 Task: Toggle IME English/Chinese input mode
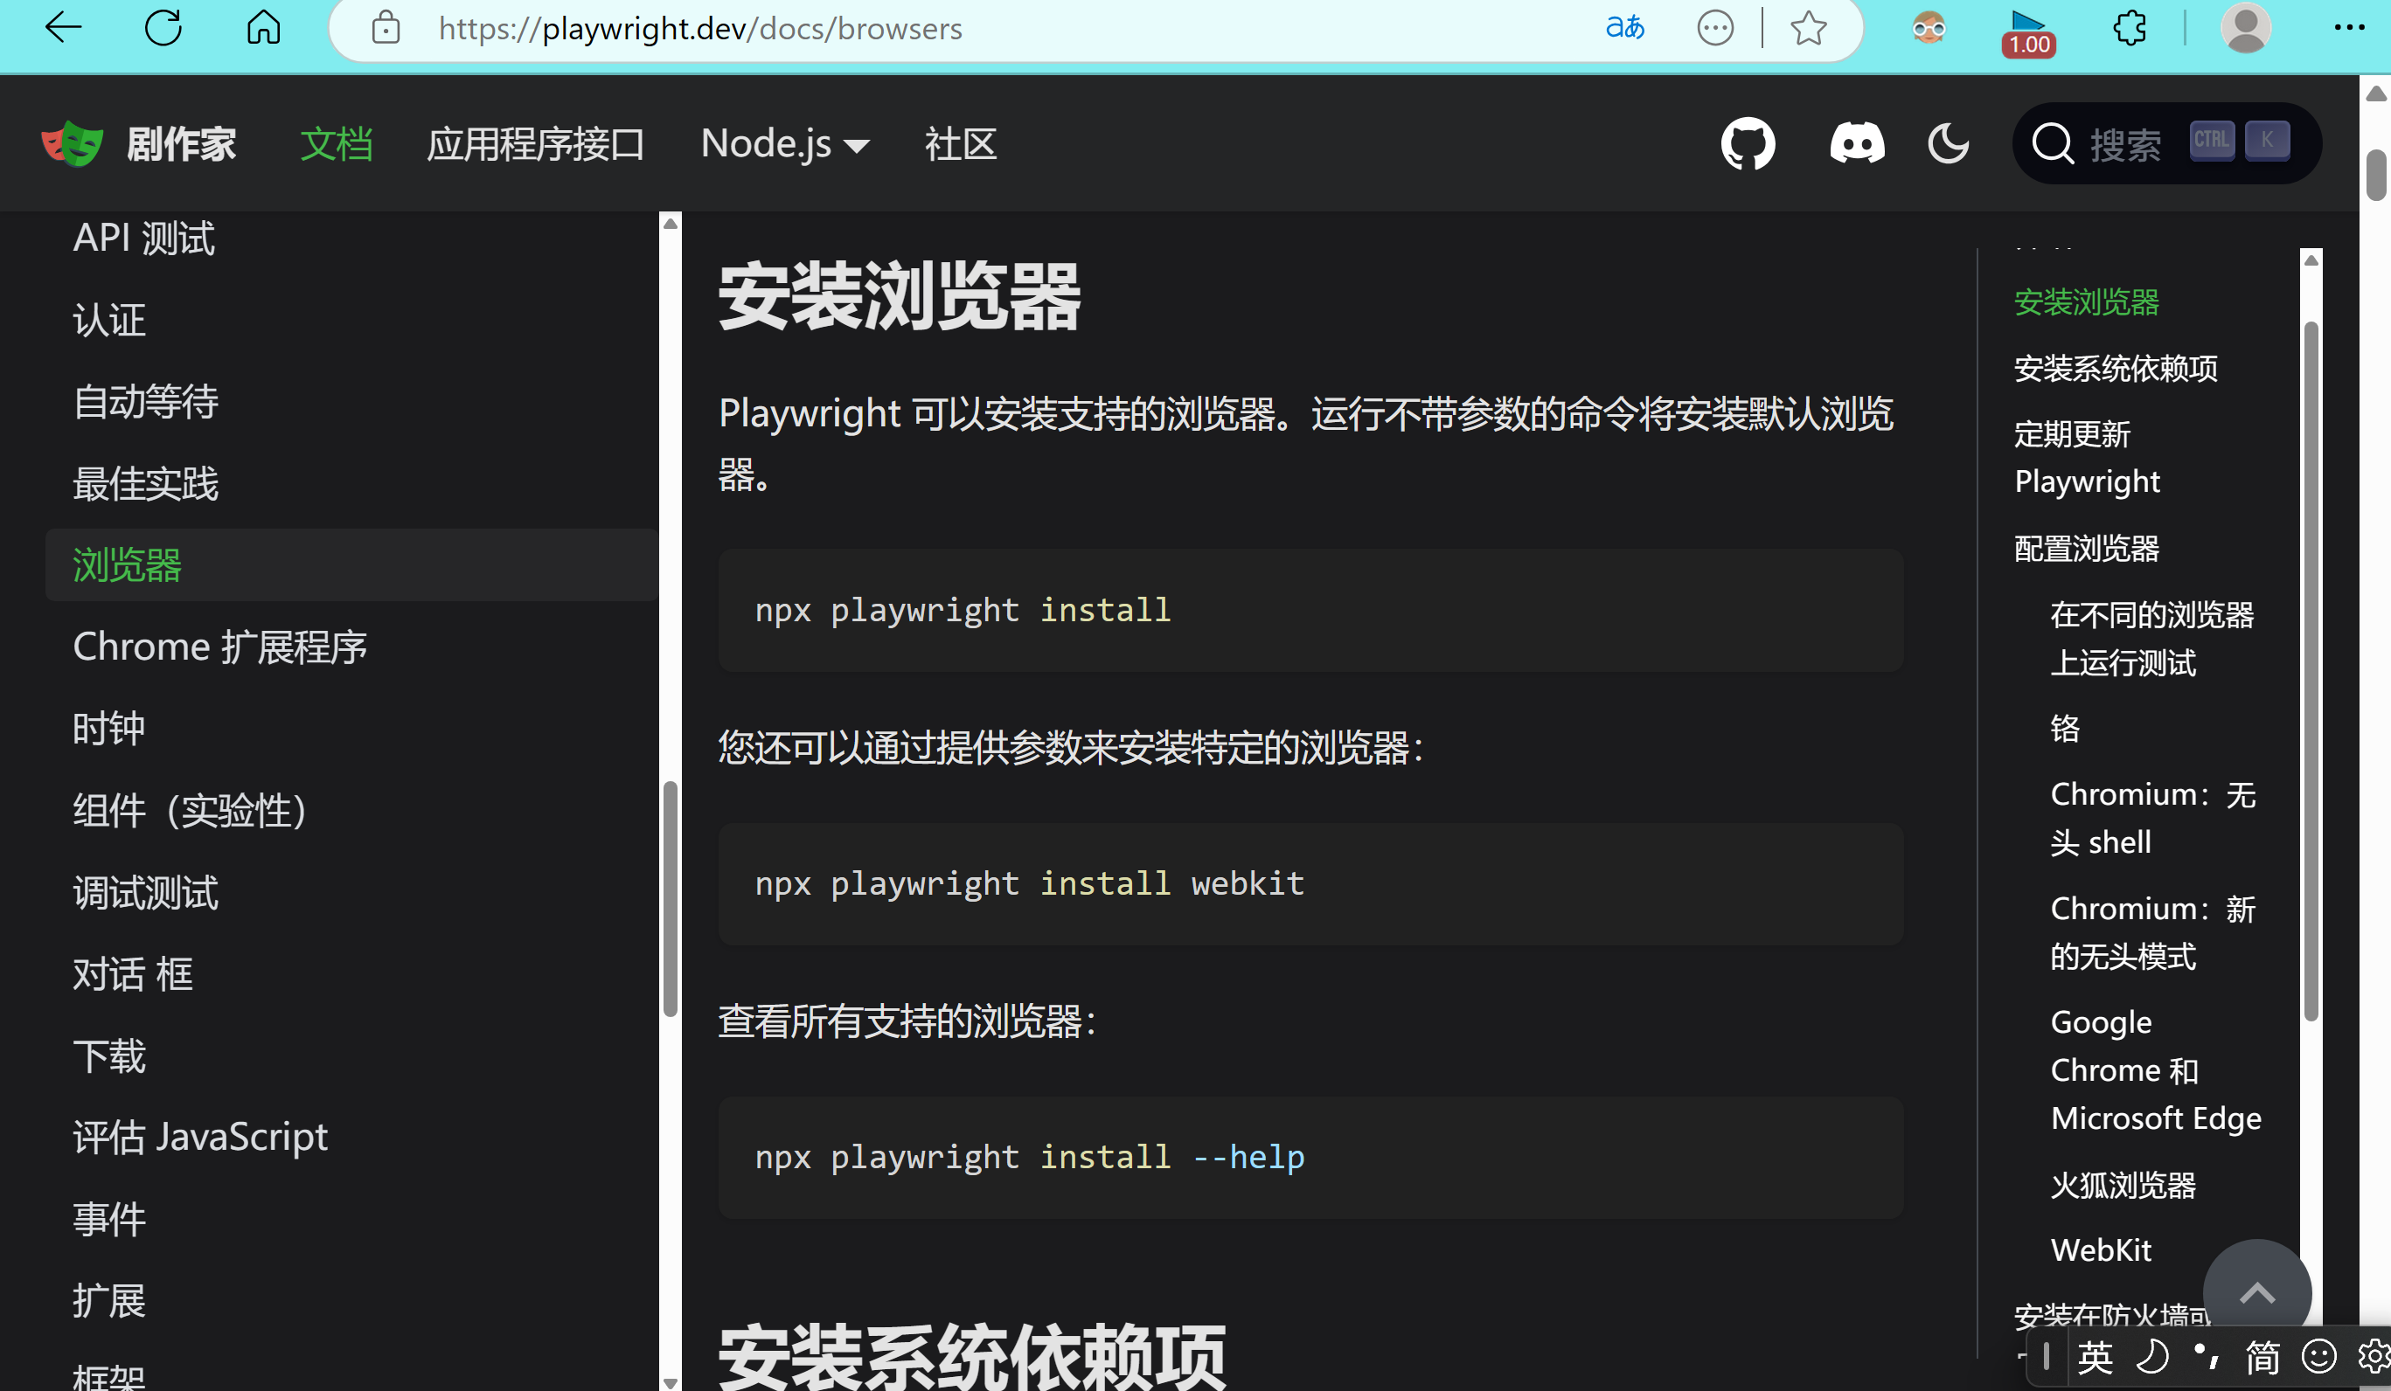[x=2094, y=1357]
